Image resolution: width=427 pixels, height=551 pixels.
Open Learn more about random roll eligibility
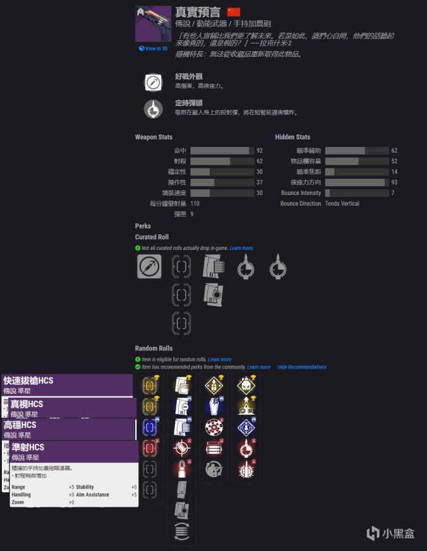(x=220, y=360)
